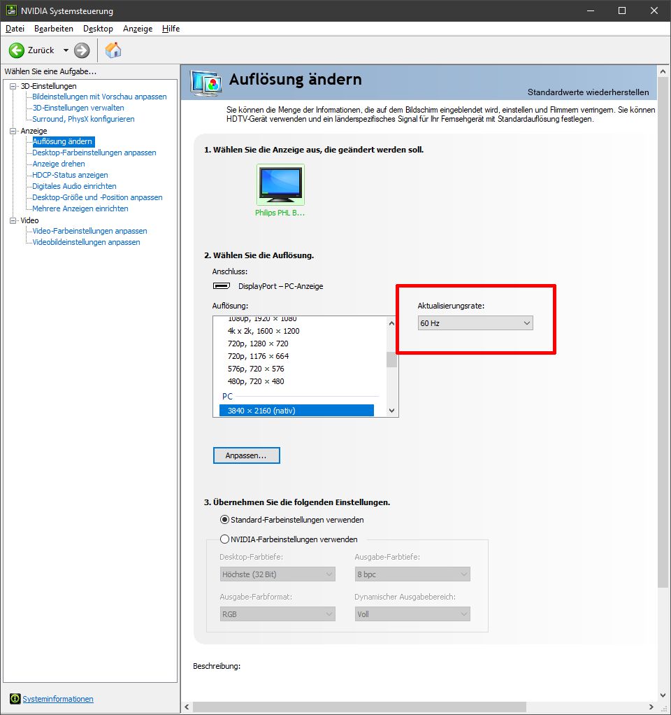Click horizontal scrollbar left arrow

coord(187,707)
